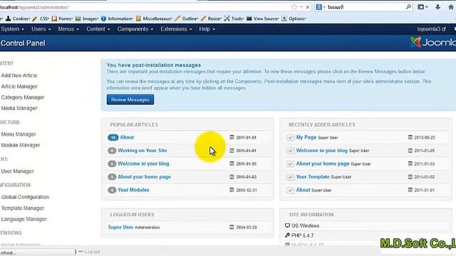Open the Tools developer toolbar menu

coord(234,18)
